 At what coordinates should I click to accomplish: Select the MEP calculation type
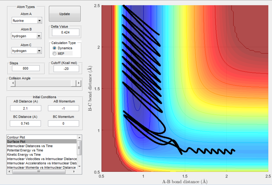pyautogui.click(x=54, y=54)
